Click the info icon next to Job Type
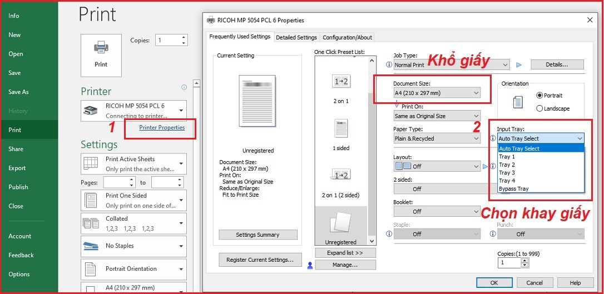The width and height of the screenshot is (604, 294). pyautogui.click(x=389, y=64)
